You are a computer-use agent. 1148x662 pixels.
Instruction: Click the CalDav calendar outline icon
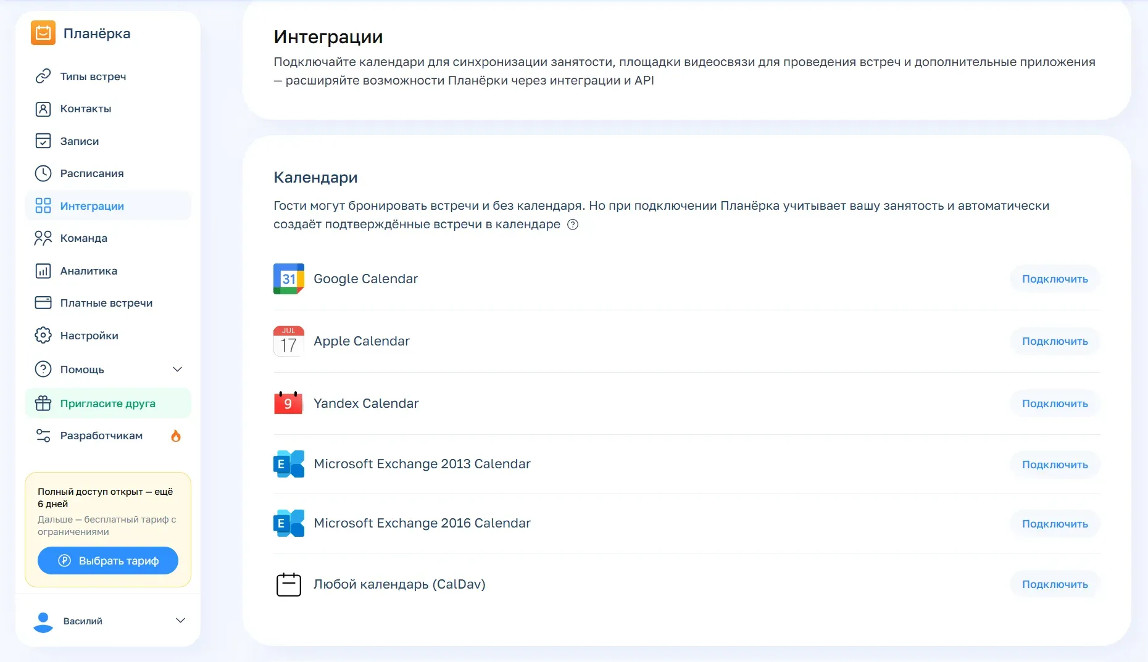[289, 584]
